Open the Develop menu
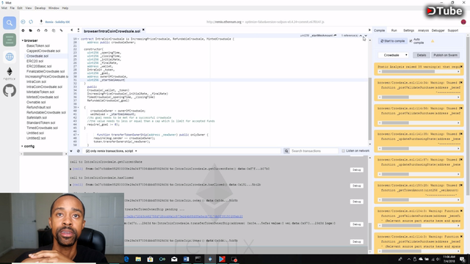Image resolution: width=470 pixels, height=264 pixels. click(40, 8)
